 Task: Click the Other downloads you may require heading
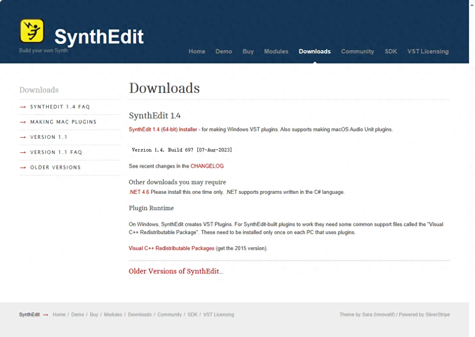point(177,182)
